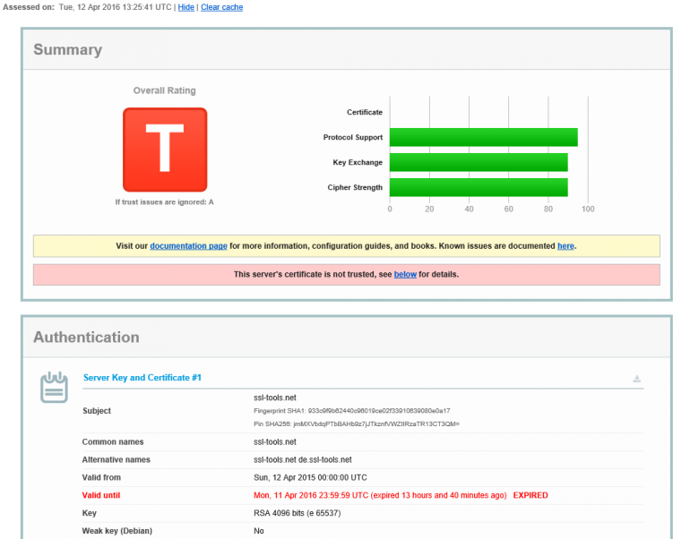Click the Certificate chart label
The image size is (690, 539).
(365, 112)
